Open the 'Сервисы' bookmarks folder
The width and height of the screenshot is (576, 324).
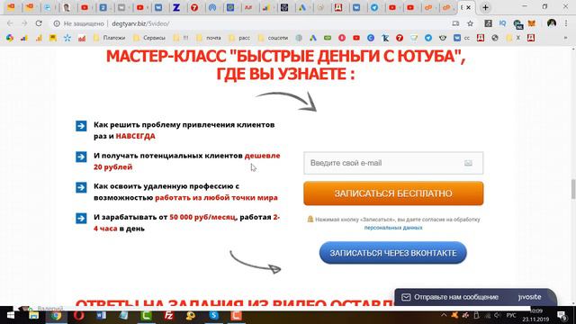point(149,38)
